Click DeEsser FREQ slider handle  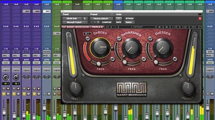tap(156, 62)
